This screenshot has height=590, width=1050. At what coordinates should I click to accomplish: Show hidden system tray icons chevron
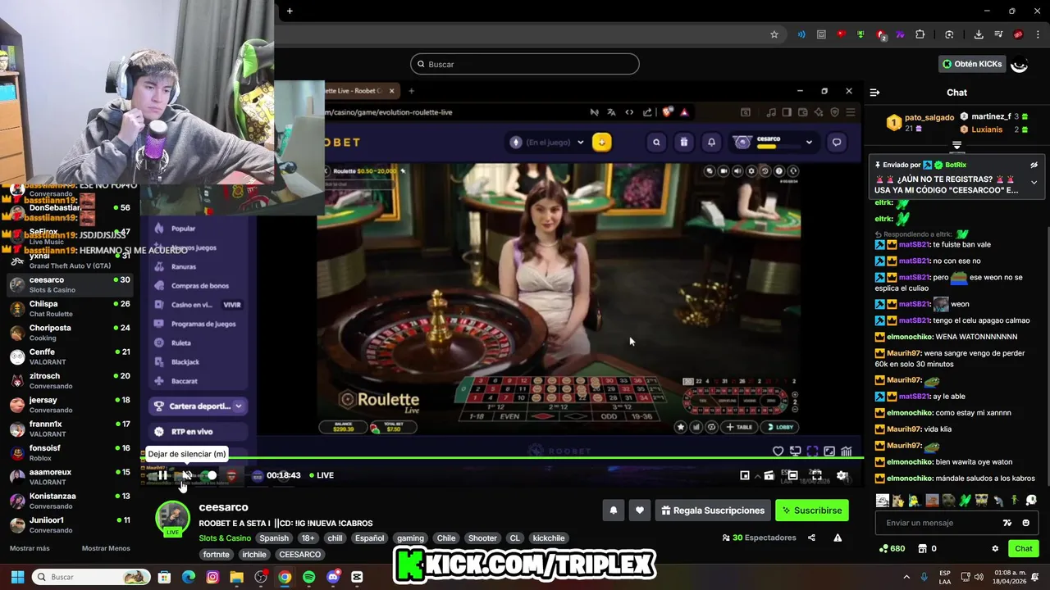pos(906,577)
